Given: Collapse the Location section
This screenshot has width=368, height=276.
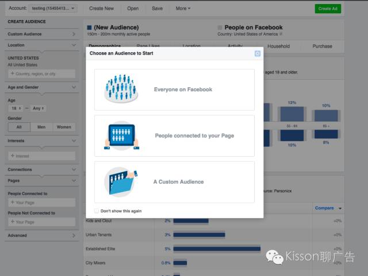Looking at the screenshot, I should pyautogui.click(x=41, y=45).
